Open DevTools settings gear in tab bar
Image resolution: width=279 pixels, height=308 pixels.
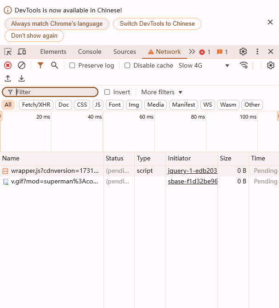(243, 51)
